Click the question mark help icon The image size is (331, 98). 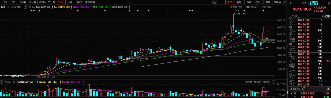click(25, 7)
